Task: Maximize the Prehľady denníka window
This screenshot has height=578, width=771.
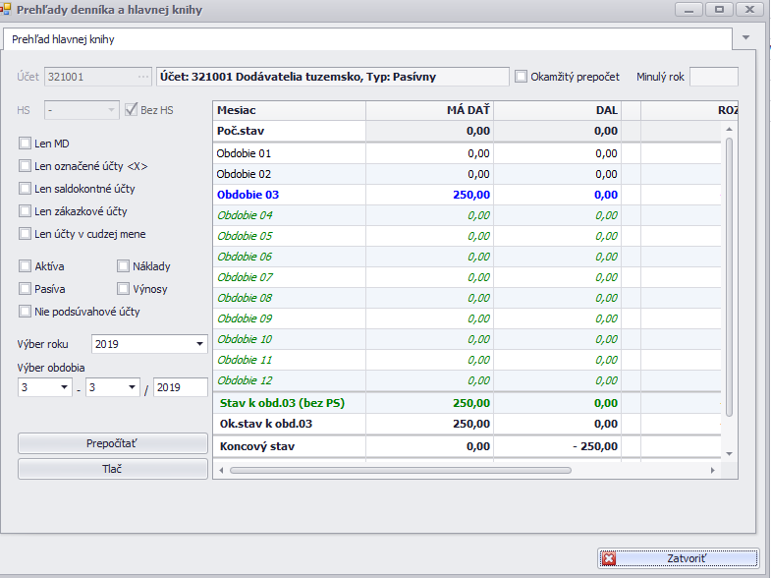Action: pyautogui.click(x=719, y=9)
